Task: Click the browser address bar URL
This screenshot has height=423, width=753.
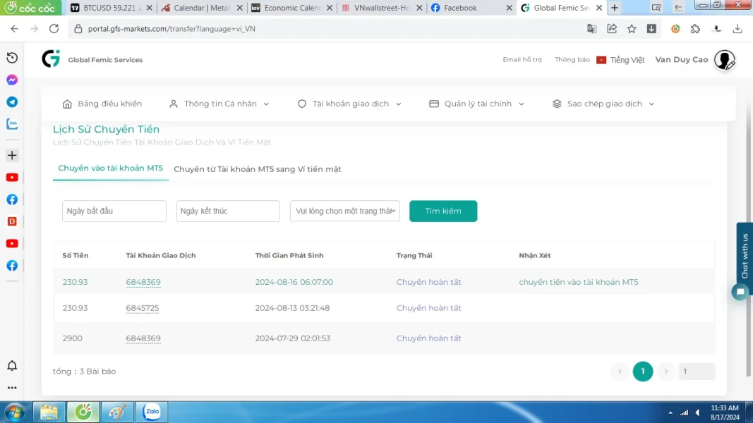Action: 171,29
